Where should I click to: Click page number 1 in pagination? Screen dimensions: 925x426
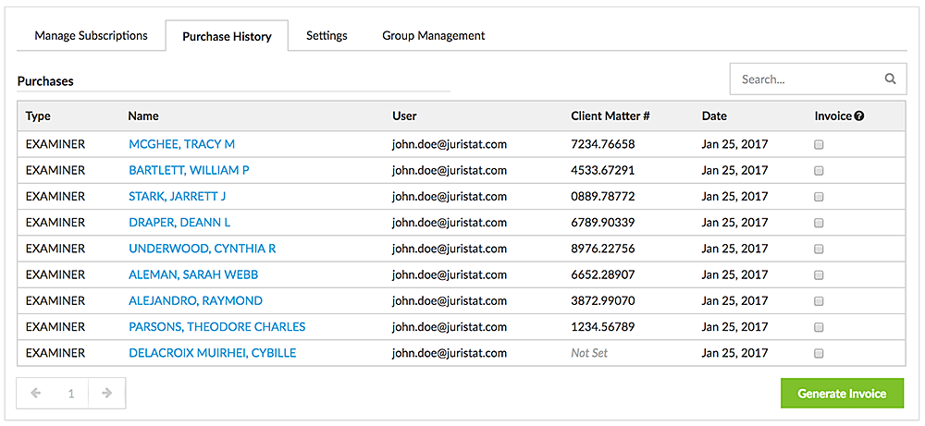pyautogui.click(x=71, y=394)
